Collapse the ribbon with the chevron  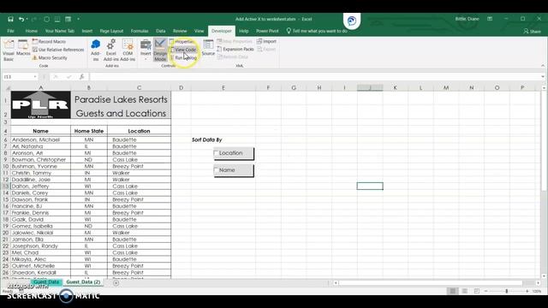[543, 66]
